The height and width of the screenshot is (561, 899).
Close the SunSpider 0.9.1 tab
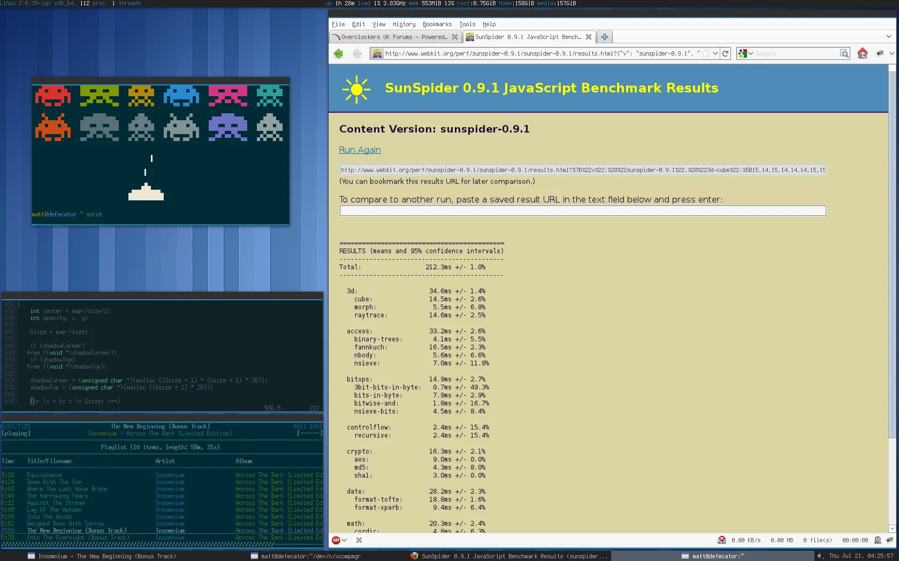click(589, 37)
